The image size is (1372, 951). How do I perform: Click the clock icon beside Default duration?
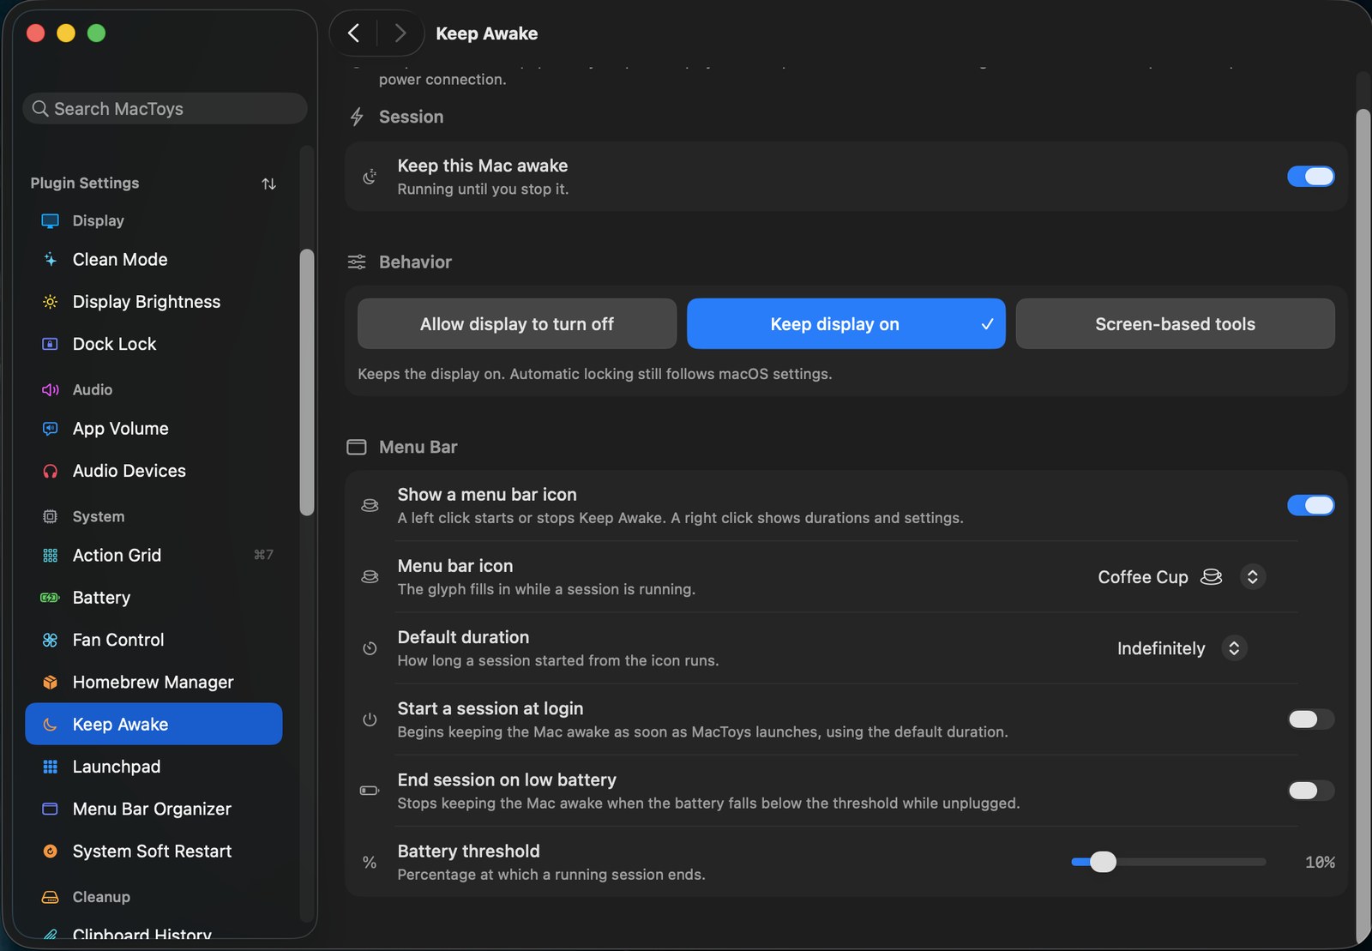point(370,648)
